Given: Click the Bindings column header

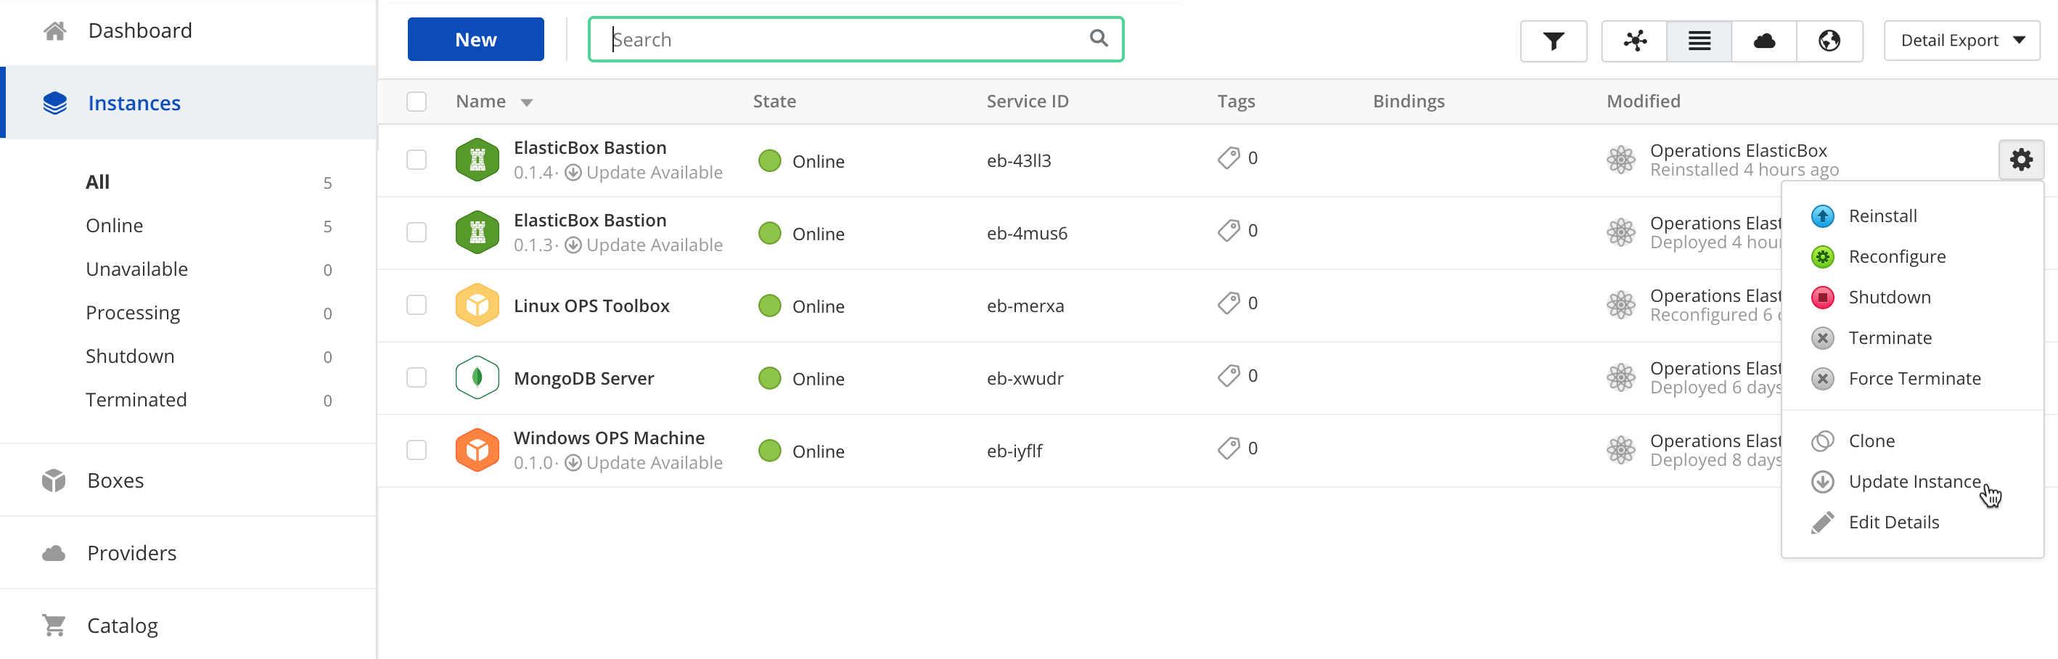Looking at the screenshot, I should (1409, 102).
